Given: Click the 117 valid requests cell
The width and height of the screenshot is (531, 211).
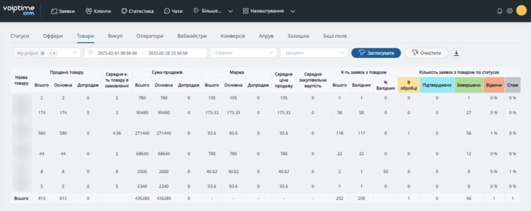Looking at the screenshot, I should point(361,133).
